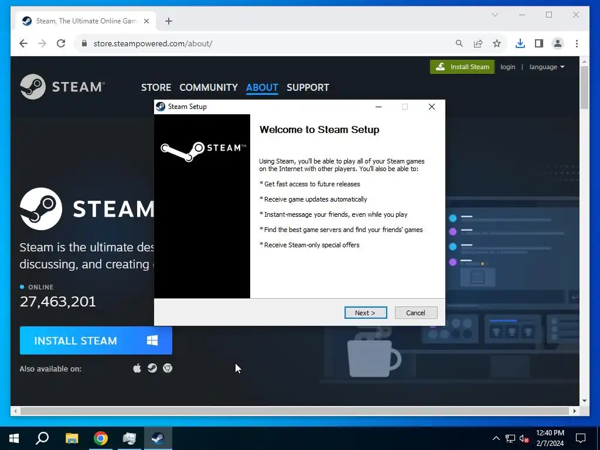The width and height of the screenshot is (600, 450).
Task: Click the zoom magnifier icon in address bar
Action: tap(459, 43)
